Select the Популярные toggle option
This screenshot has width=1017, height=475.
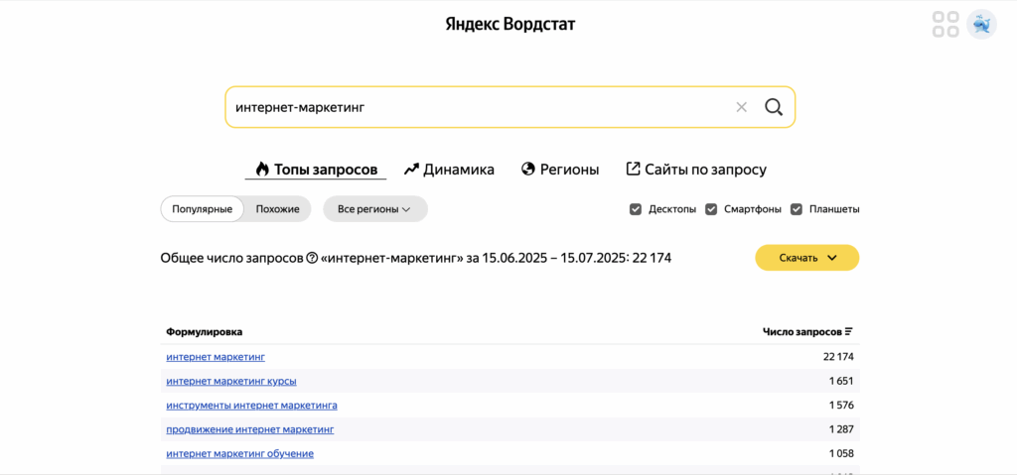tap(203, 209)
